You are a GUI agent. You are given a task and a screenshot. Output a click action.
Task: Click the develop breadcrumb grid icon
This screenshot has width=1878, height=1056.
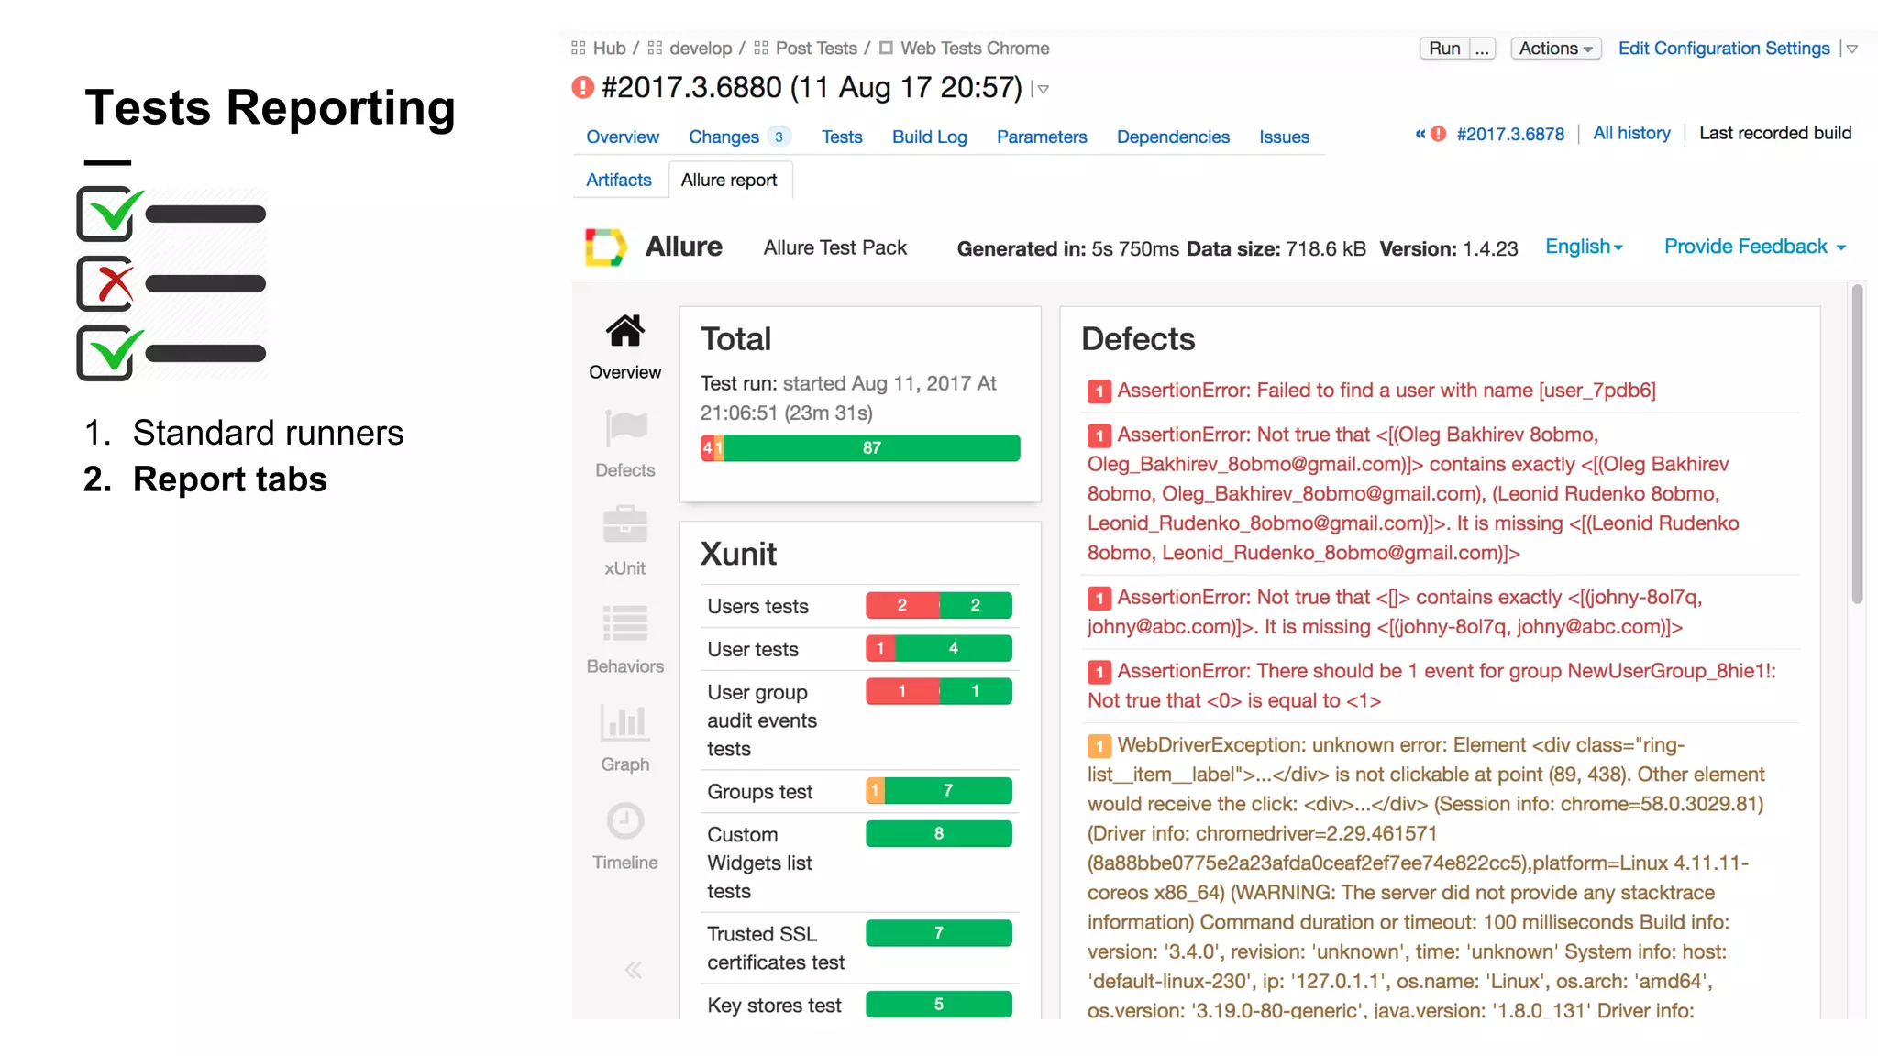655,48
